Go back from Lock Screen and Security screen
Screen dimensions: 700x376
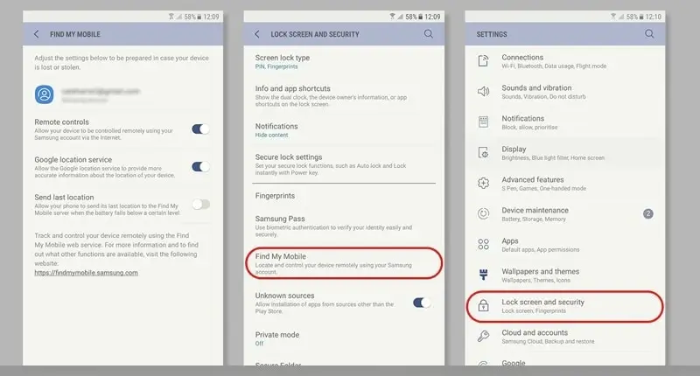256,34
